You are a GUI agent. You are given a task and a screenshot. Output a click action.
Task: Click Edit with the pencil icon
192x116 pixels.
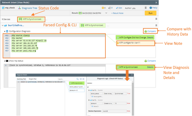tap(119, 8)
